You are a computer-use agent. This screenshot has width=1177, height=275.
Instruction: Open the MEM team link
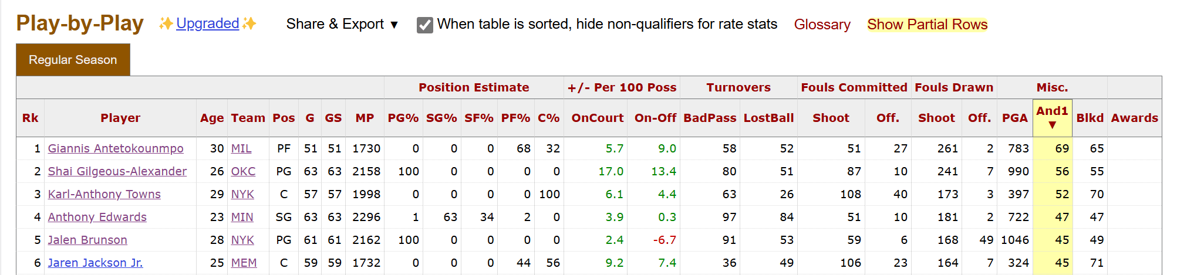(x=244, y=263)
